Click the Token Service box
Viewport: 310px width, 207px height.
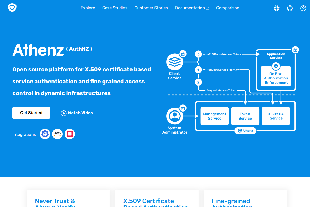tap(245, 116)
